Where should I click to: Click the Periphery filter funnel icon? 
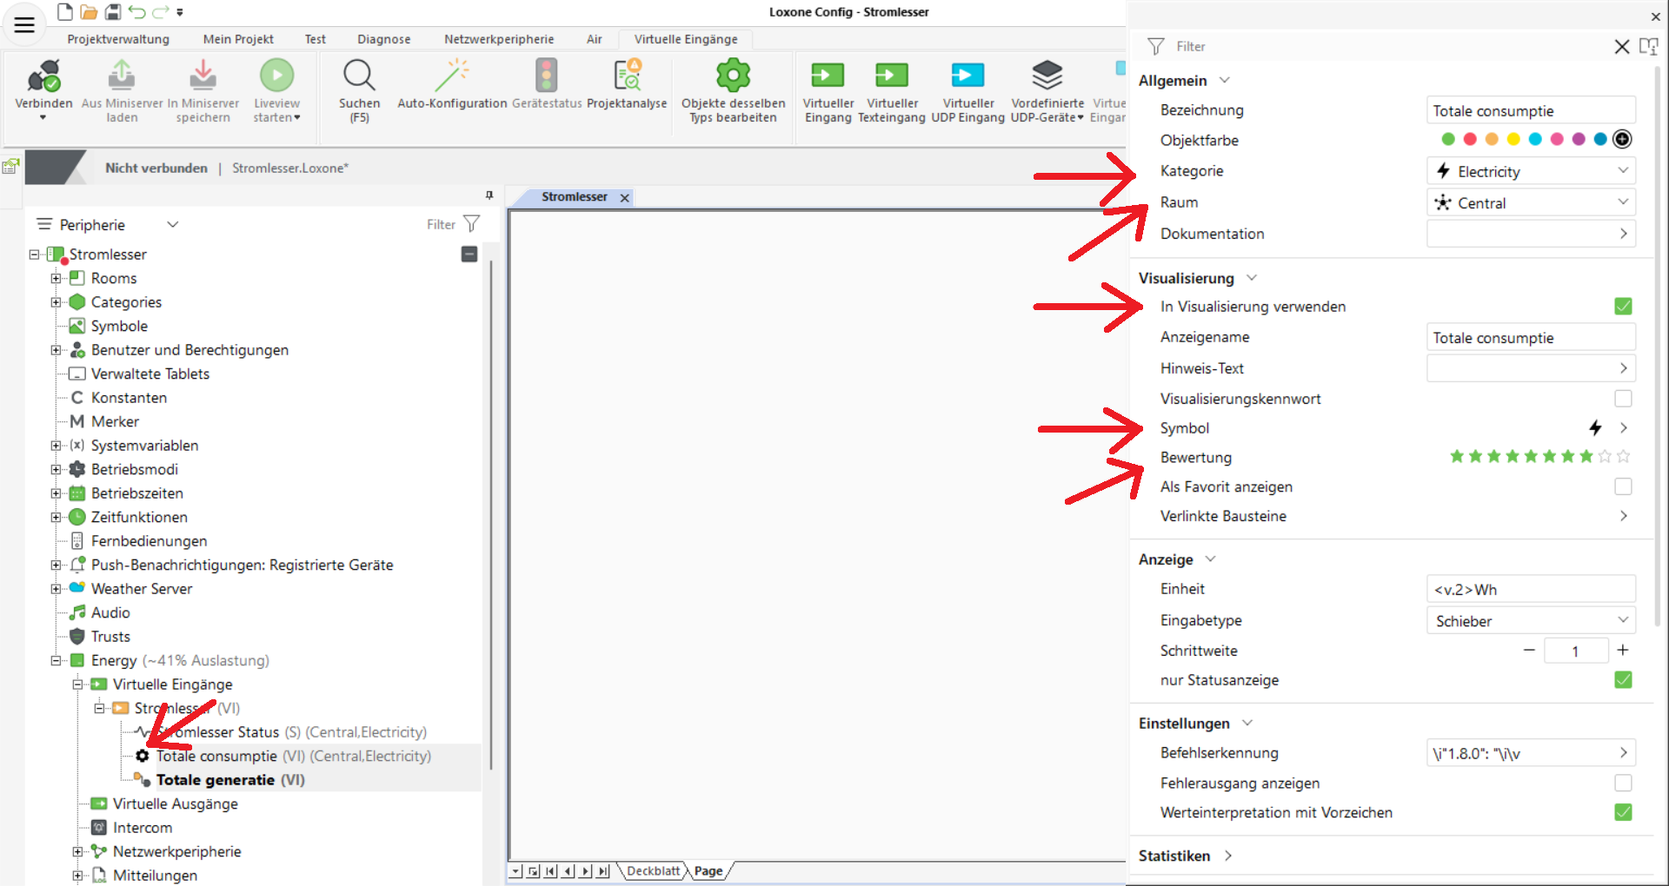pos(471,224)
